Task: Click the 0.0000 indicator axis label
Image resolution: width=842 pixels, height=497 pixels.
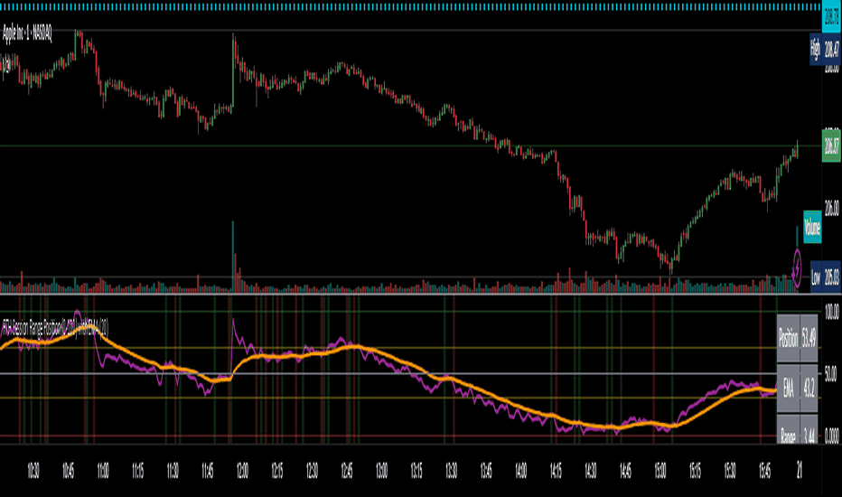Action: (831, 436)
